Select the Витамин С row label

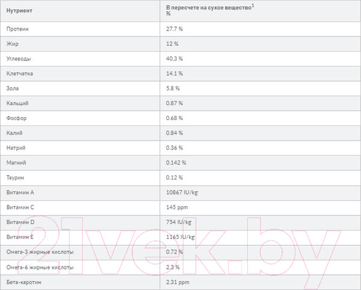(x=20, y=207)
